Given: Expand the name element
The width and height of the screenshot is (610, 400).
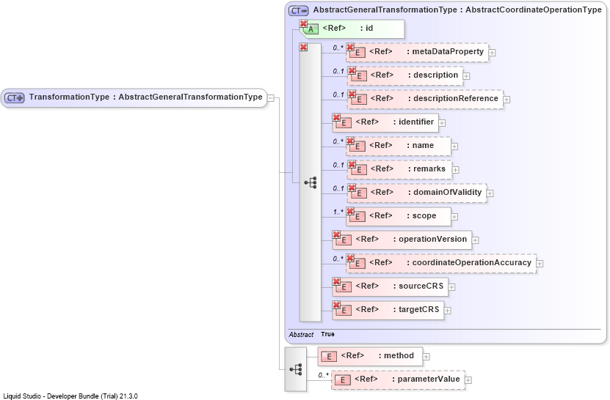Looking at the screenshot, I should [x=454, y=147].
